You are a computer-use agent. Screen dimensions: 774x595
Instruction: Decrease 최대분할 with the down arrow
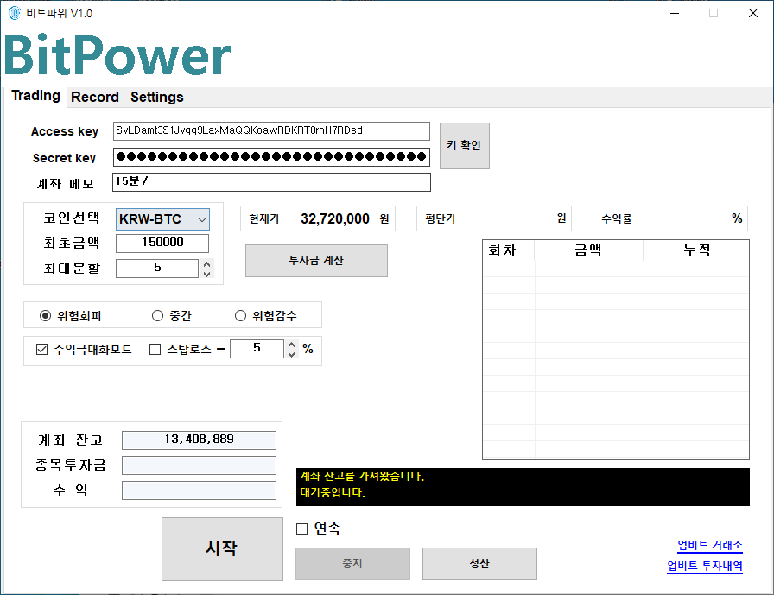point(207,273)
